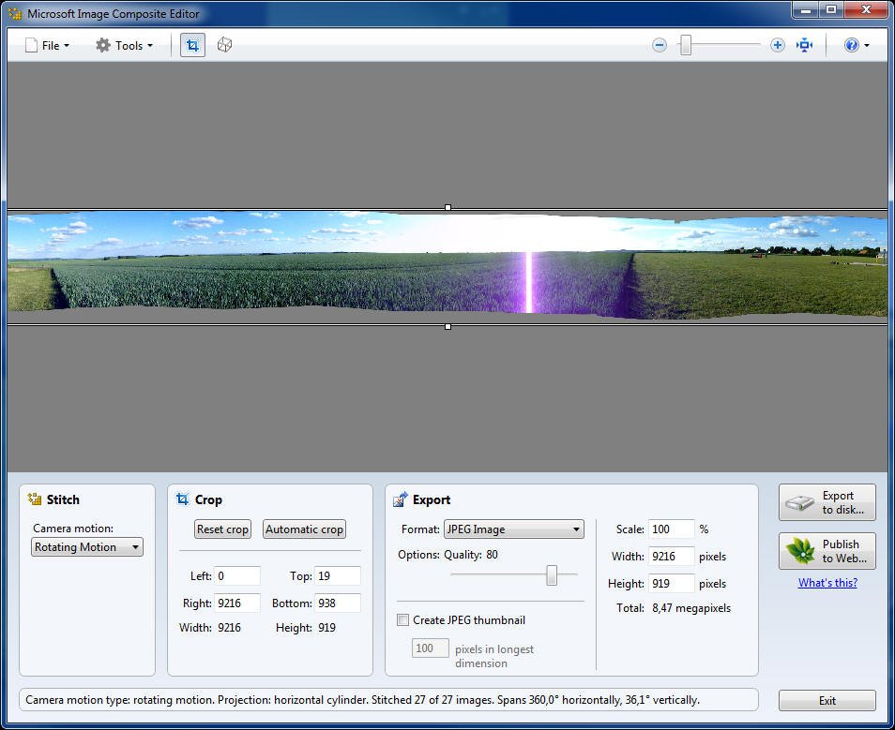
Task: Open the Camera motion dropdown
Action: [87, 547]
